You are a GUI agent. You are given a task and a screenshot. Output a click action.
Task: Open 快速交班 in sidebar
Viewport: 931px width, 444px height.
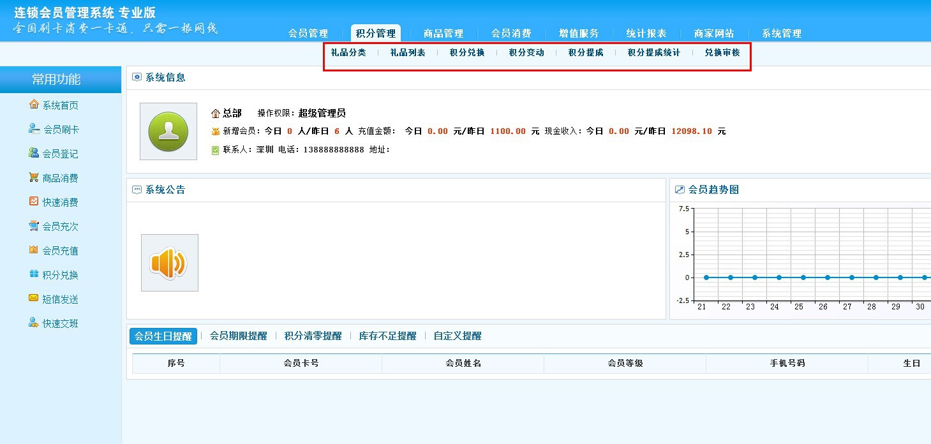pyautogui.click(x=61, y=323)
